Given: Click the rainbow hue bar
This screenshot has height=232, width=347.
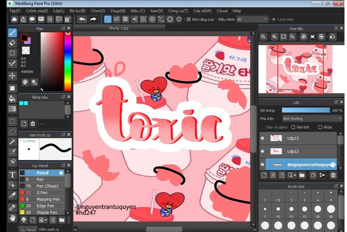Looking at the screenshot, I should coord(68,62).
